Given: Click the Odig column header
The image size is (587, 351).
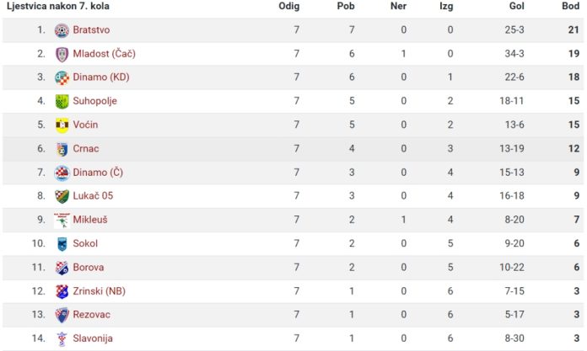Looking at the screenshot, I should tap(289, 6).
